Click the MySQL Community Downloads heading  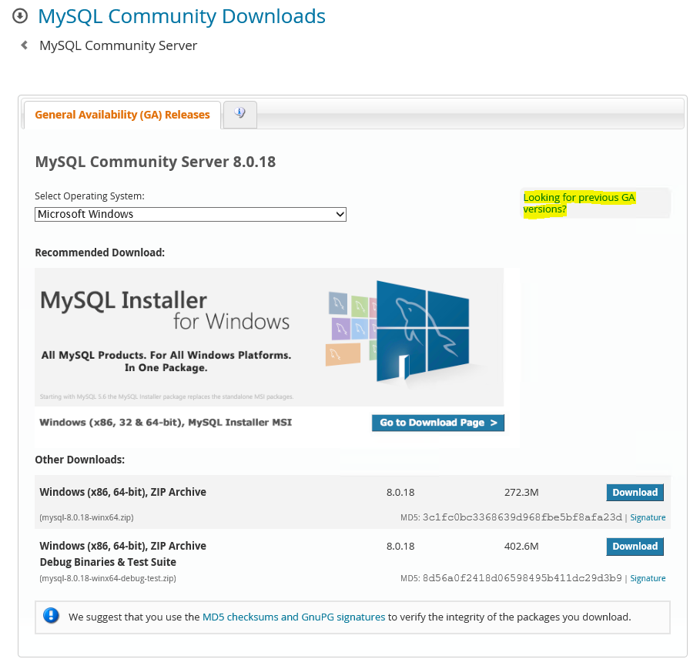click(x=182, y=16)
